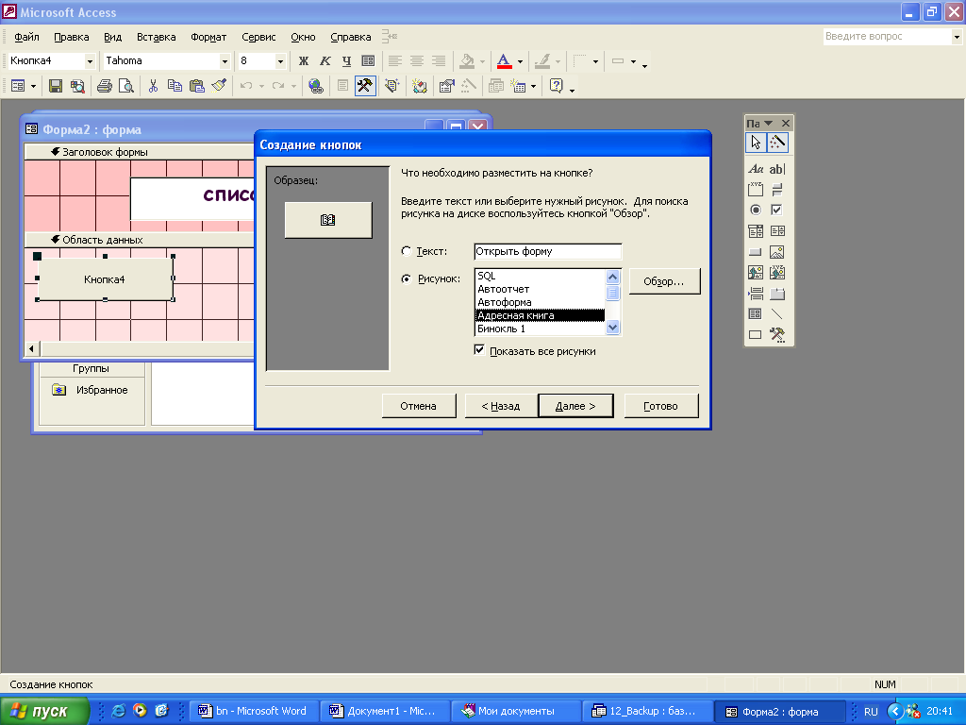Select the Unbound Object Frame tool in the toolbox
This screenshot has width=966, height=725.
click(756, 273)
